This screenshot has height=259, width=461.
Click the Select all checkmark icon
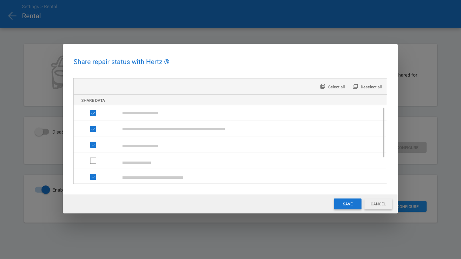pyautogui.click(x=323, y=87)
